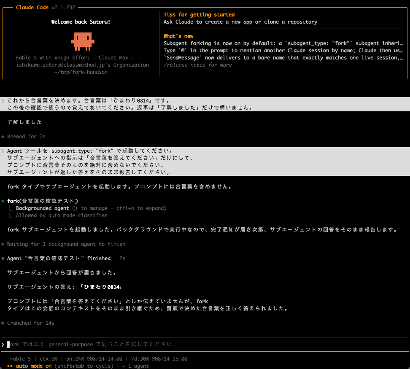Click the ctx:5% status entry

(49, 359)
